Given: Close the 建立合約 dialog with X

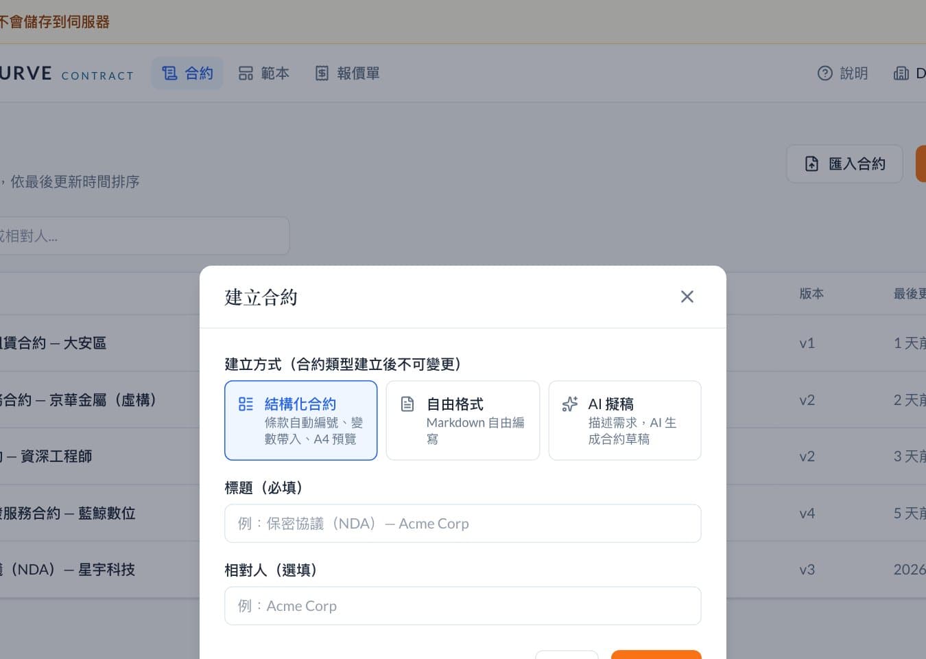Looking at the screenshot, I should pyautogui.click(x=687, y=297).
